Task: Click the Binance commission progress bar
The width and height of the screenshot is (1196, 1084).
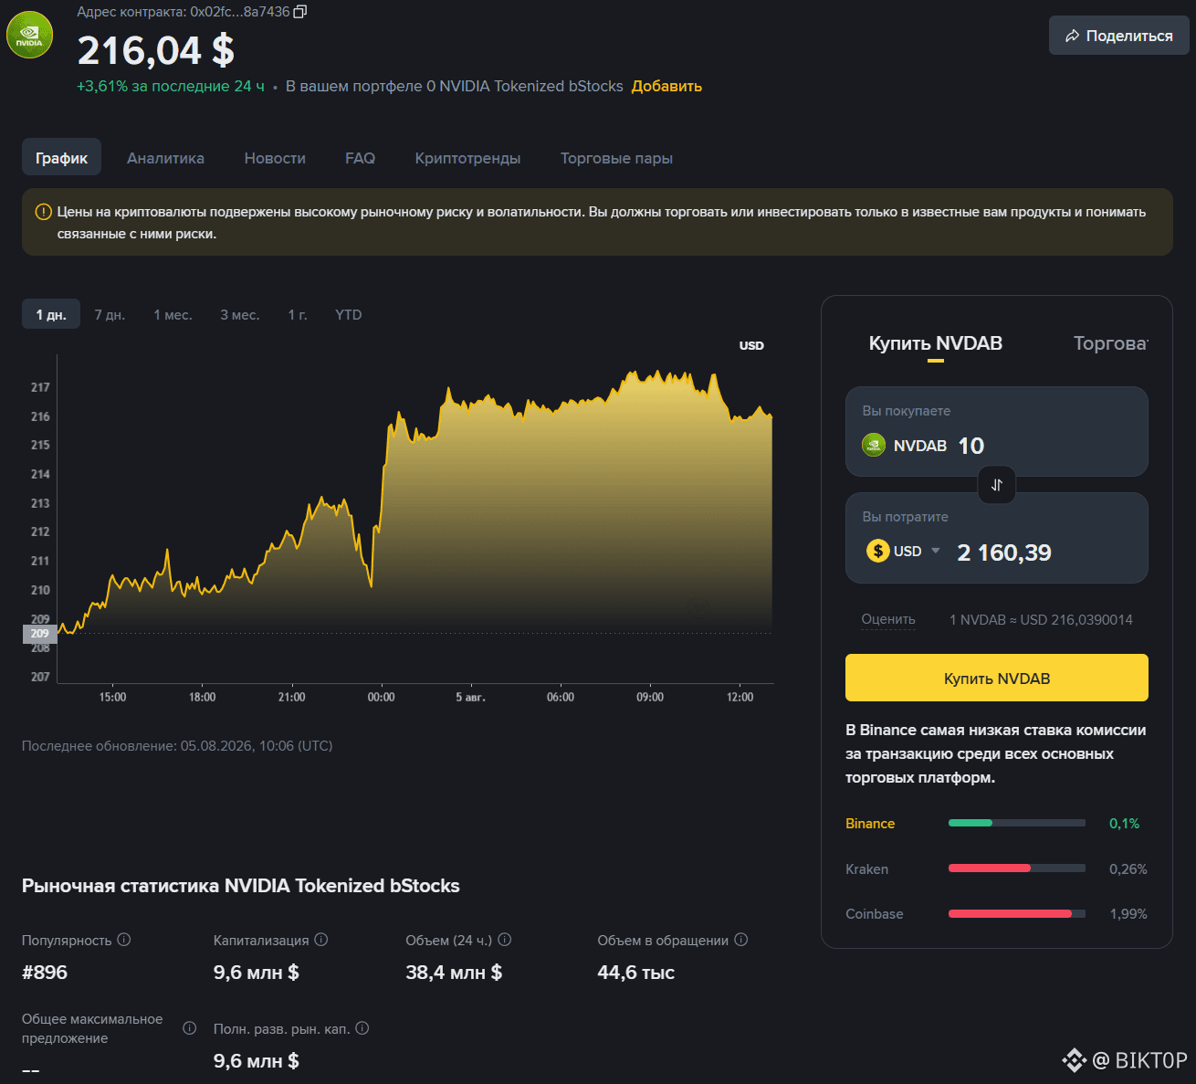Action: click(x=1017, y=823)
